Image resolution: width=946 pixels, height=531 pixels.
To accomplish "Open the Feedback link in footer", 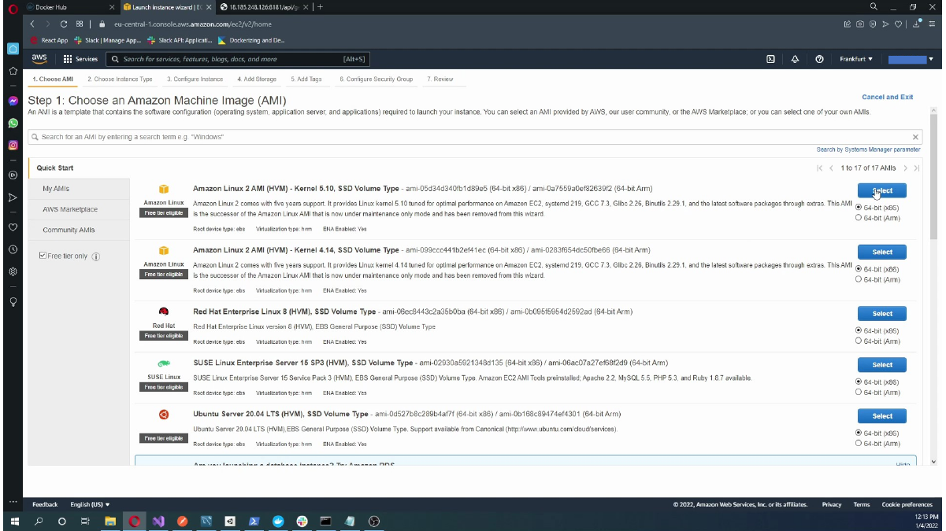I will point(45,504).
